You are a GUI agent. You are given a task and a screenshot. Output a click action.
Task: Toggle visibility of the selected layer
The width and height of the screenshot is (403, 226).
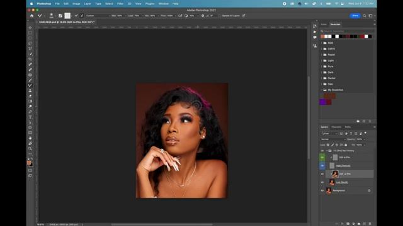point(322,174)
